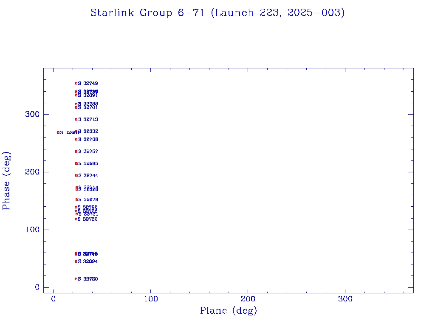The height and width of the screenshot is (326, 435).
Task: Select the satellite label S 32749
Action: 88,84
